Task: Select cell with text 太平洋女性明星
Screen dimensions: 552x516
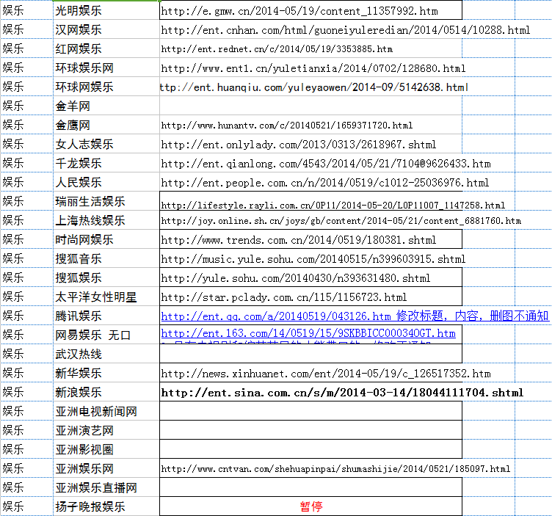Action: coord(106,297)
